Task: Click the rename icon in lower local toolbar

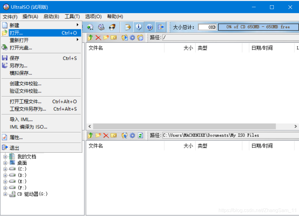Action: click(x=114, y=135)
